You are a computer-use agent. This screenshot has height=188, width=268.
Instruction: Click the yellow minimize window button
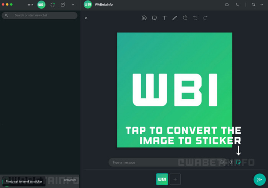(x=7, y=5)
